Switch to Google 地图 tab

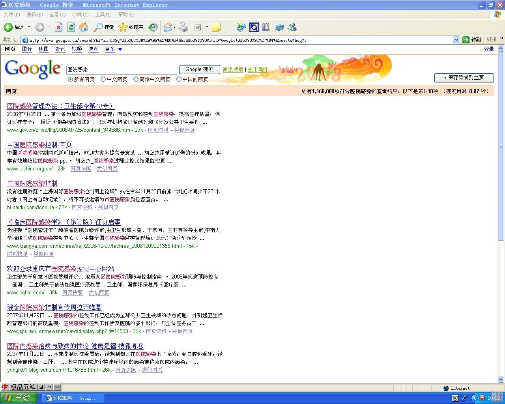click(x=43, y=49)
